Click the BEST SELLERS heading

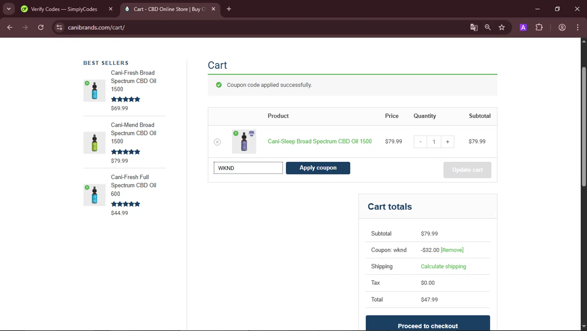pyautogui.click(x=106, y=63)
